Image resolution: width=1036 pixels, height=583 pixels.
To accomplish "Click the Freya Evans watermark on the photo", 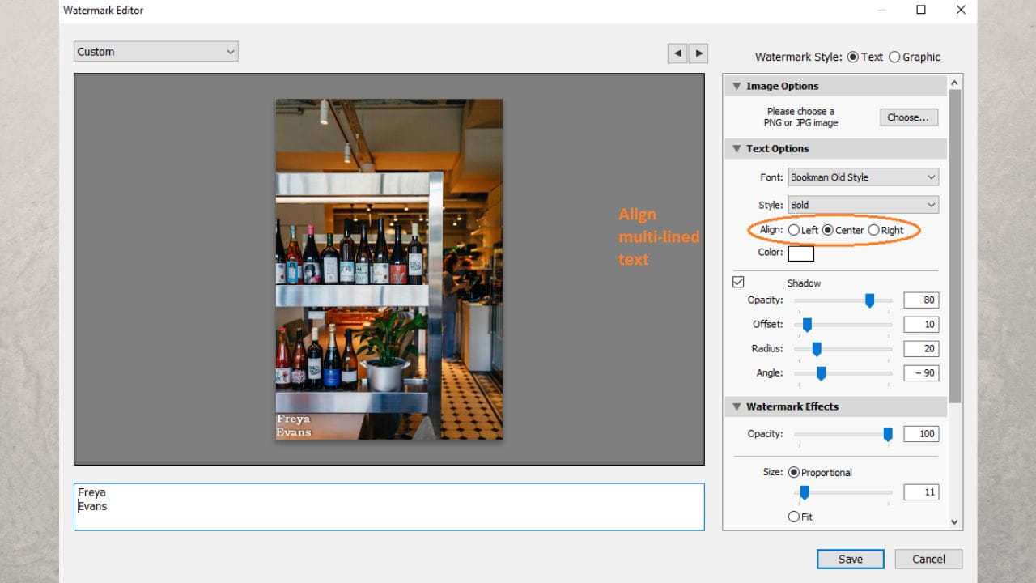I will [x=294, y=425].
